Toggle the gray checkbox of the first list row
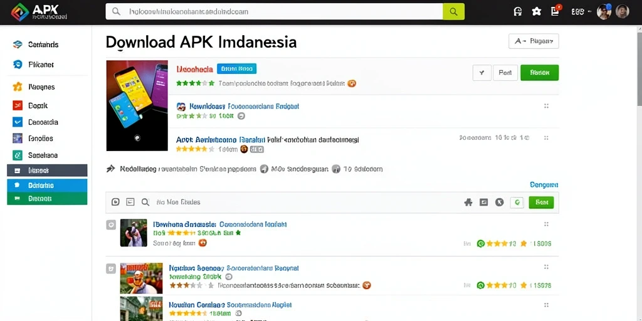642x321 pixels. coord(111,224)
